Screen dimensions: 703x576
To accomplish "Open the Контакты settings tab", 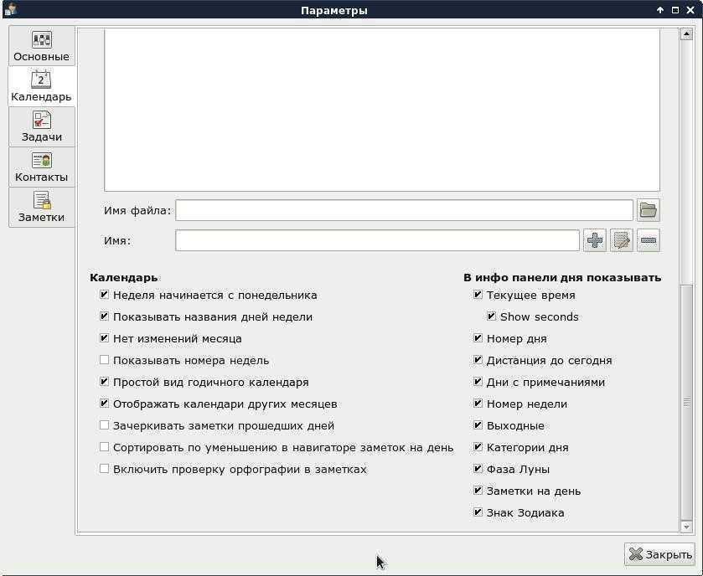I will (41, 167).
